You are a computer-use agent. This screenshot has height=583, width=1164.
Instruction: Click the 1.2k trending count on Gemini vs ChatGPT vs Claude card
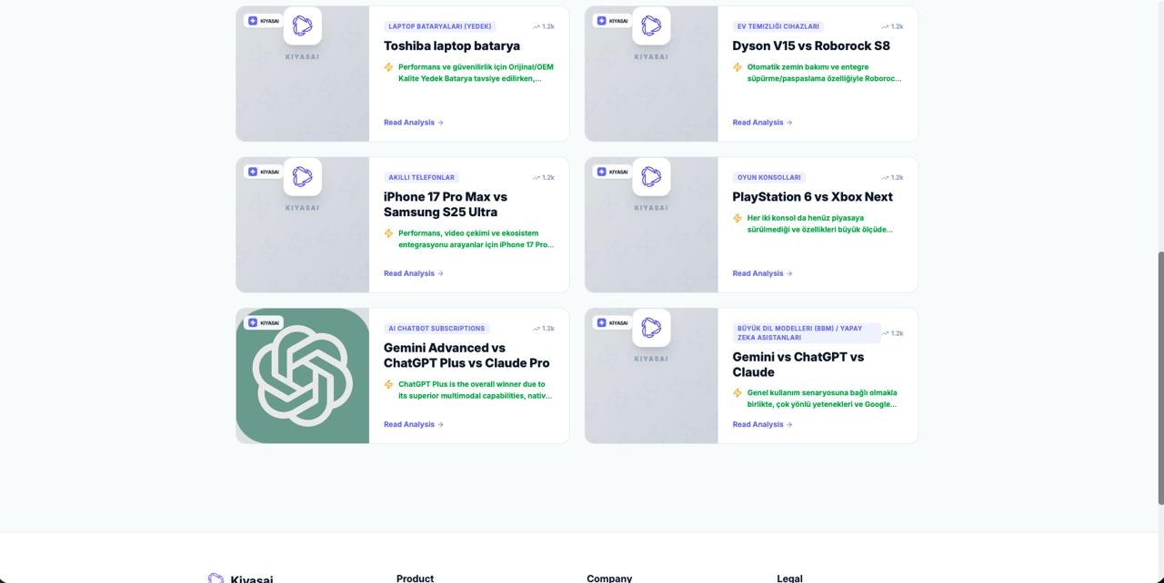[892, 333]
